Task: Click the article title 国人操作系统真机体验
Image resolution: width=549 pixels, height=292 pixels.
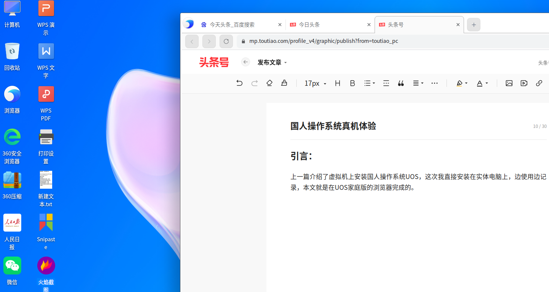Action: point(333,126)
